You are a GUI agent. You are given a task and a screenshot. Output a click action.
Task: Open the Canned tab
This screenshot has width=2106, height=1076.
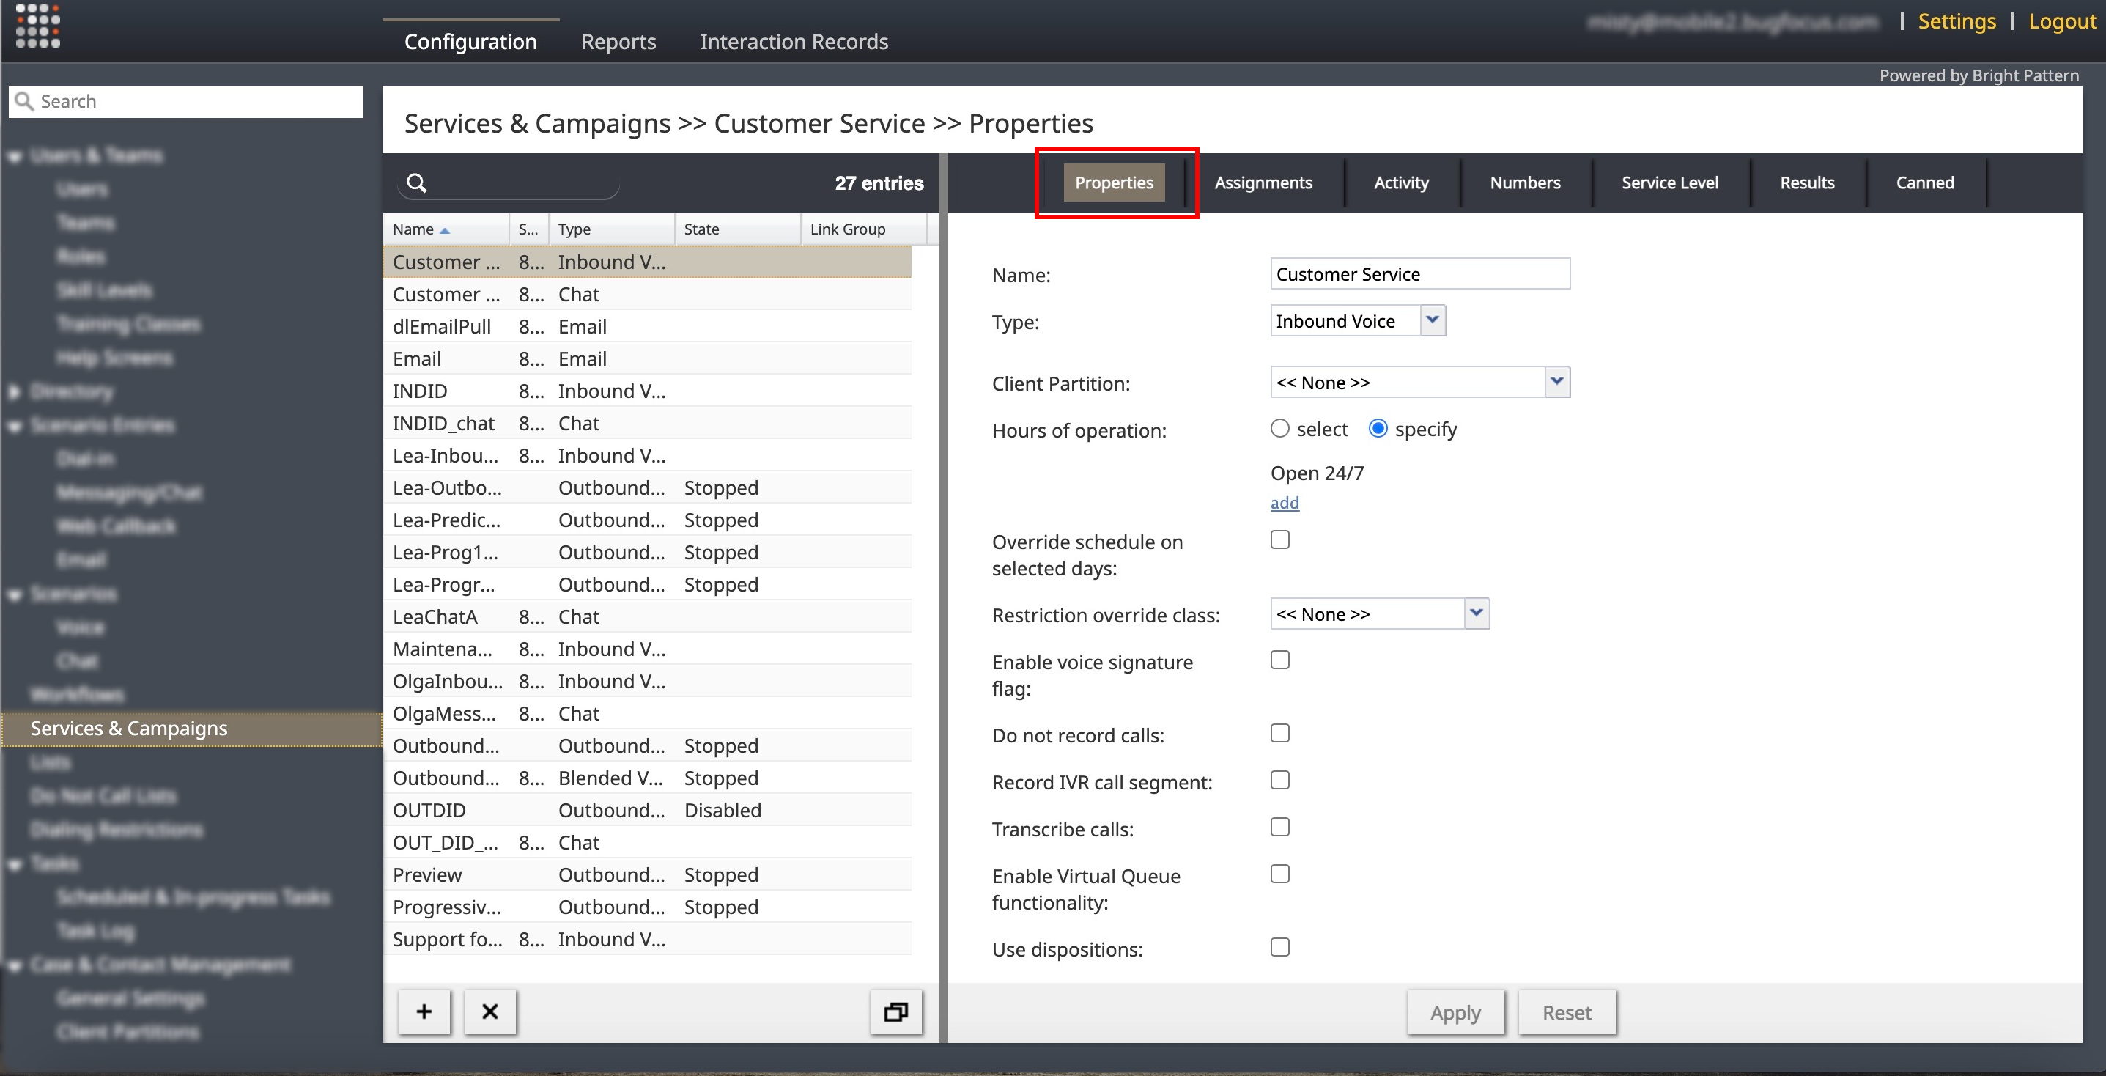click(1924, 183)
